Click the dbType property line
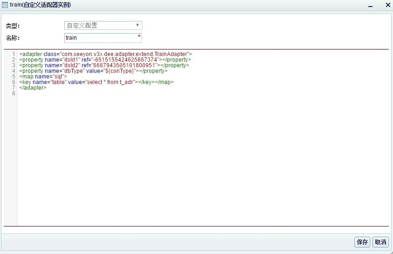393x254 pixels. (x=93, y=71)
